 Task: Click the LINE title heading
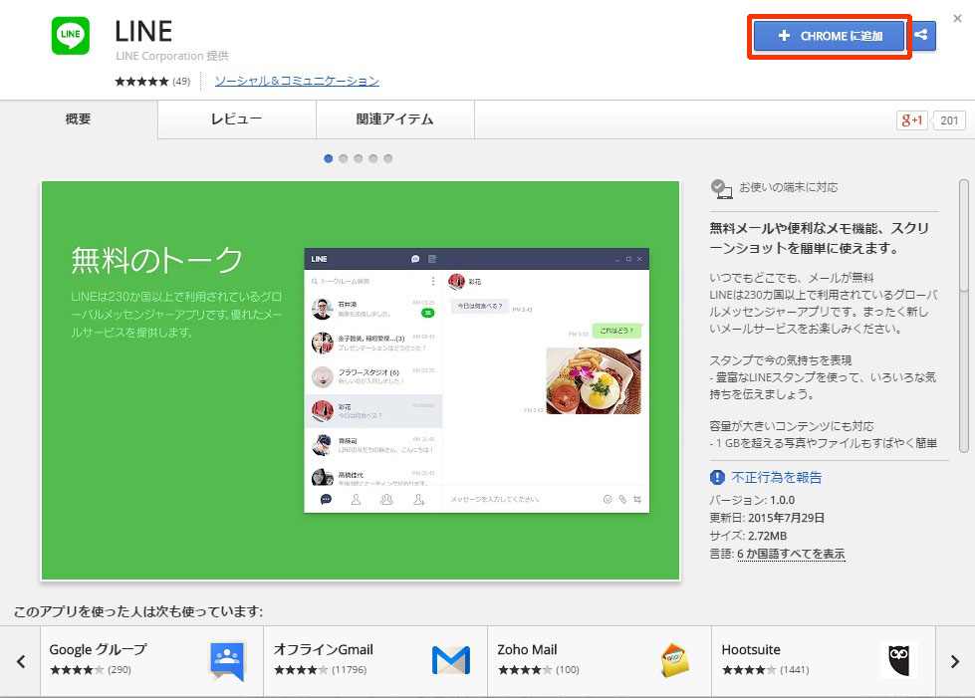tap(143, 31)
